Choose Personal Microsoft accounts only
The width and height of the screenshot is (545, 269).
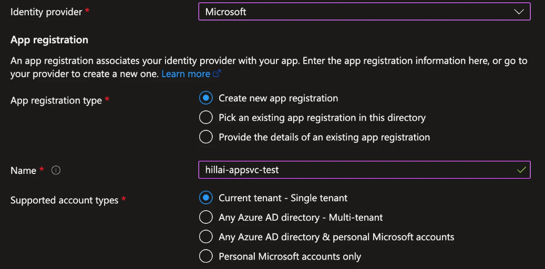[206, 256]
